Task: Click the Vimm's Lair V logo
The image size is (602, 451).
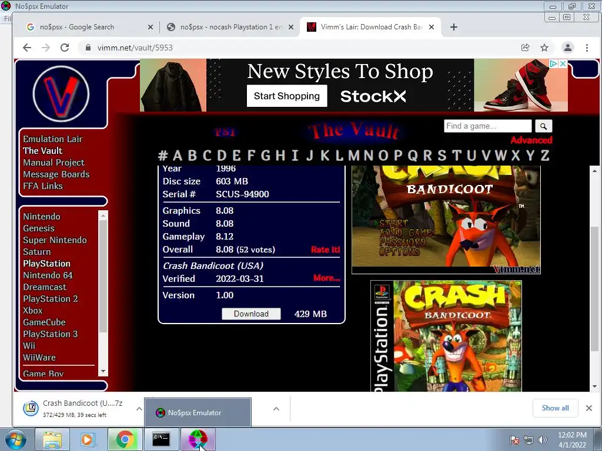Action: (x=61, y=93)
